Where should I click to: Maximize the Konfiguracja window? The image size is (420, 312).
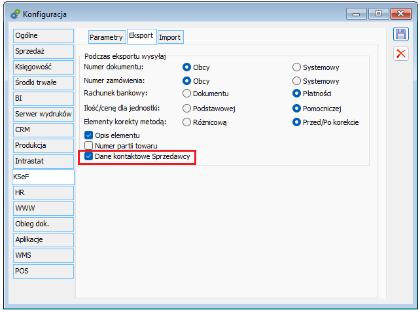click(378, 13)
